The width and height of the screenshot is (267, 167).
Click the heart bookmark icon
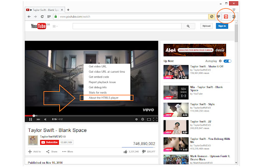tap(219, 17)
